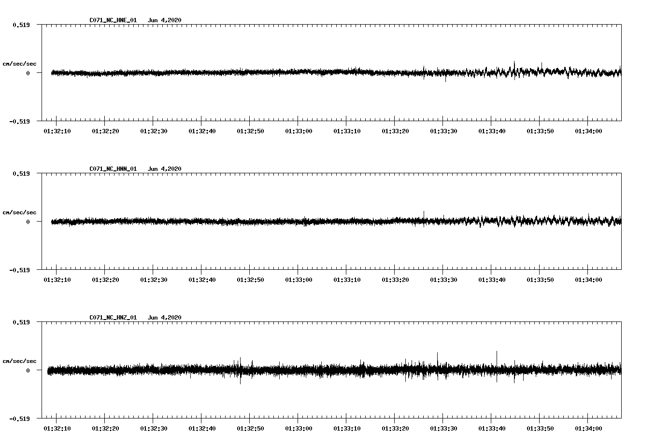This screenshot has width=656, height=446.
Task: Click the C071_NC_HNN_01 plot title
Action: (x=113, y=169)
